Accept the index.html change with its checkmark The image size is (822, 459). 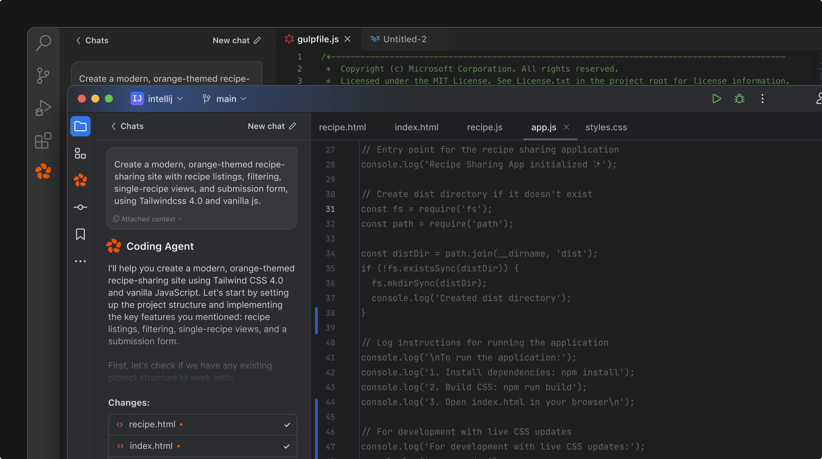pos(287,446)
